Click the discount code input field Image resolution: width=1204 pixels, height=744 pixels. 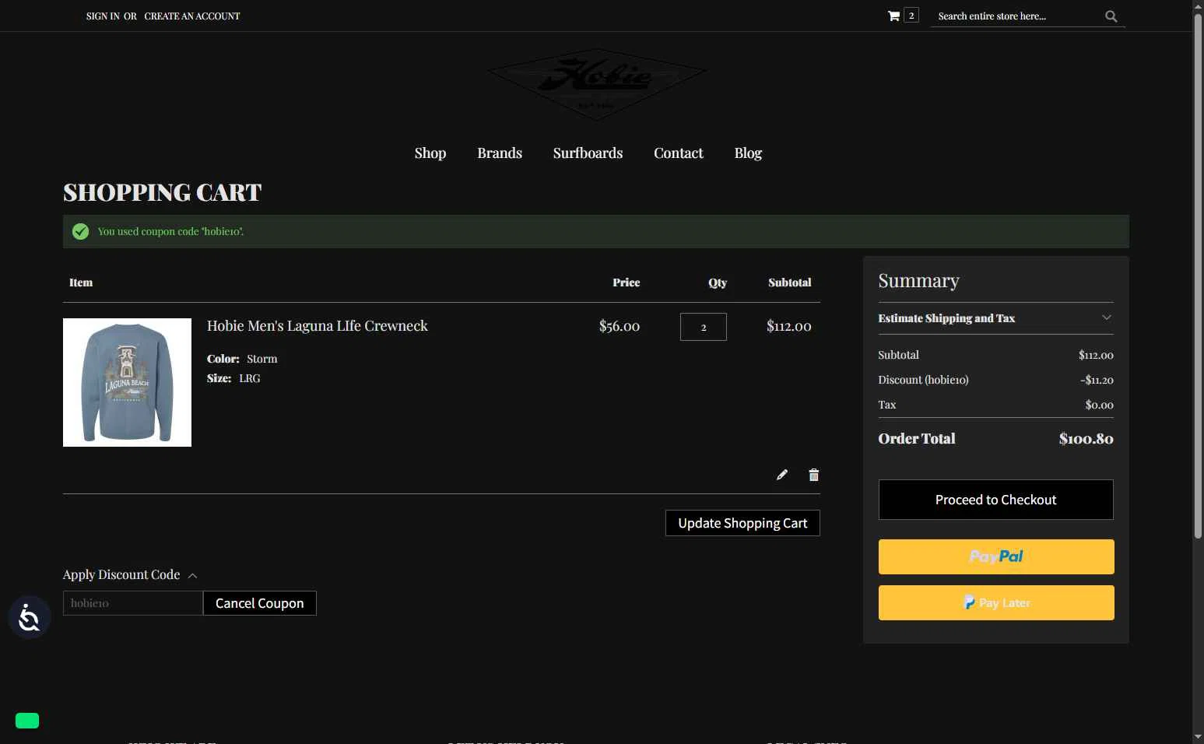tap(133, 603)
